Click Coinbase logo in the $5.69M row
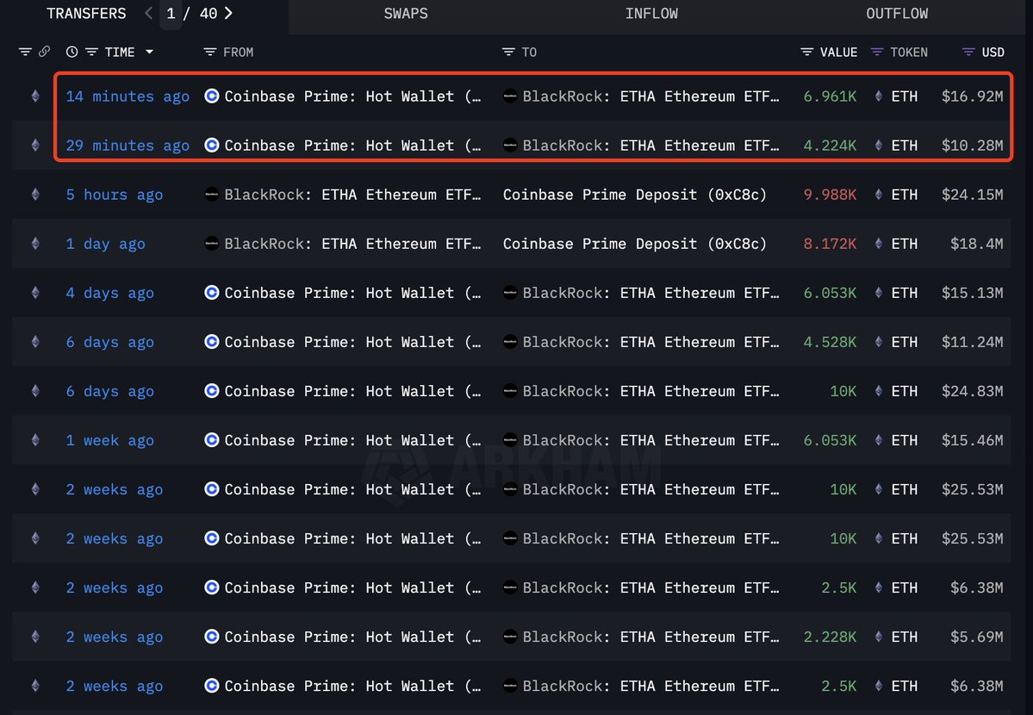1033x715 pixels. coord(211,637)
